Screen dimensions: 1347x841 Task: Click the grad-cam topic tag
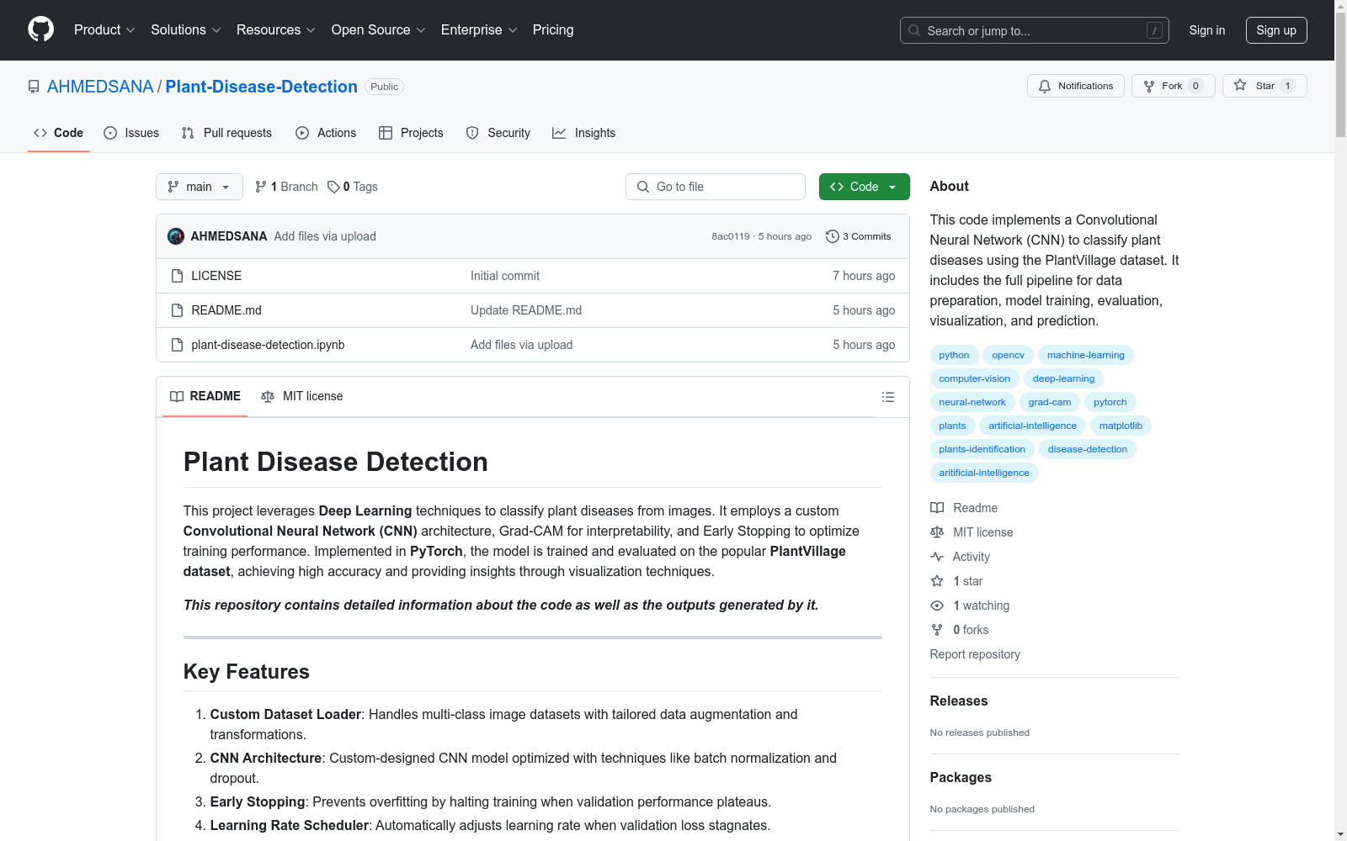tap(1050, 402)
